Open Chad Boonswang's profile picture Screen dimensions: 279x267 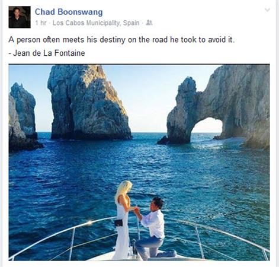[x=20, y=17]
